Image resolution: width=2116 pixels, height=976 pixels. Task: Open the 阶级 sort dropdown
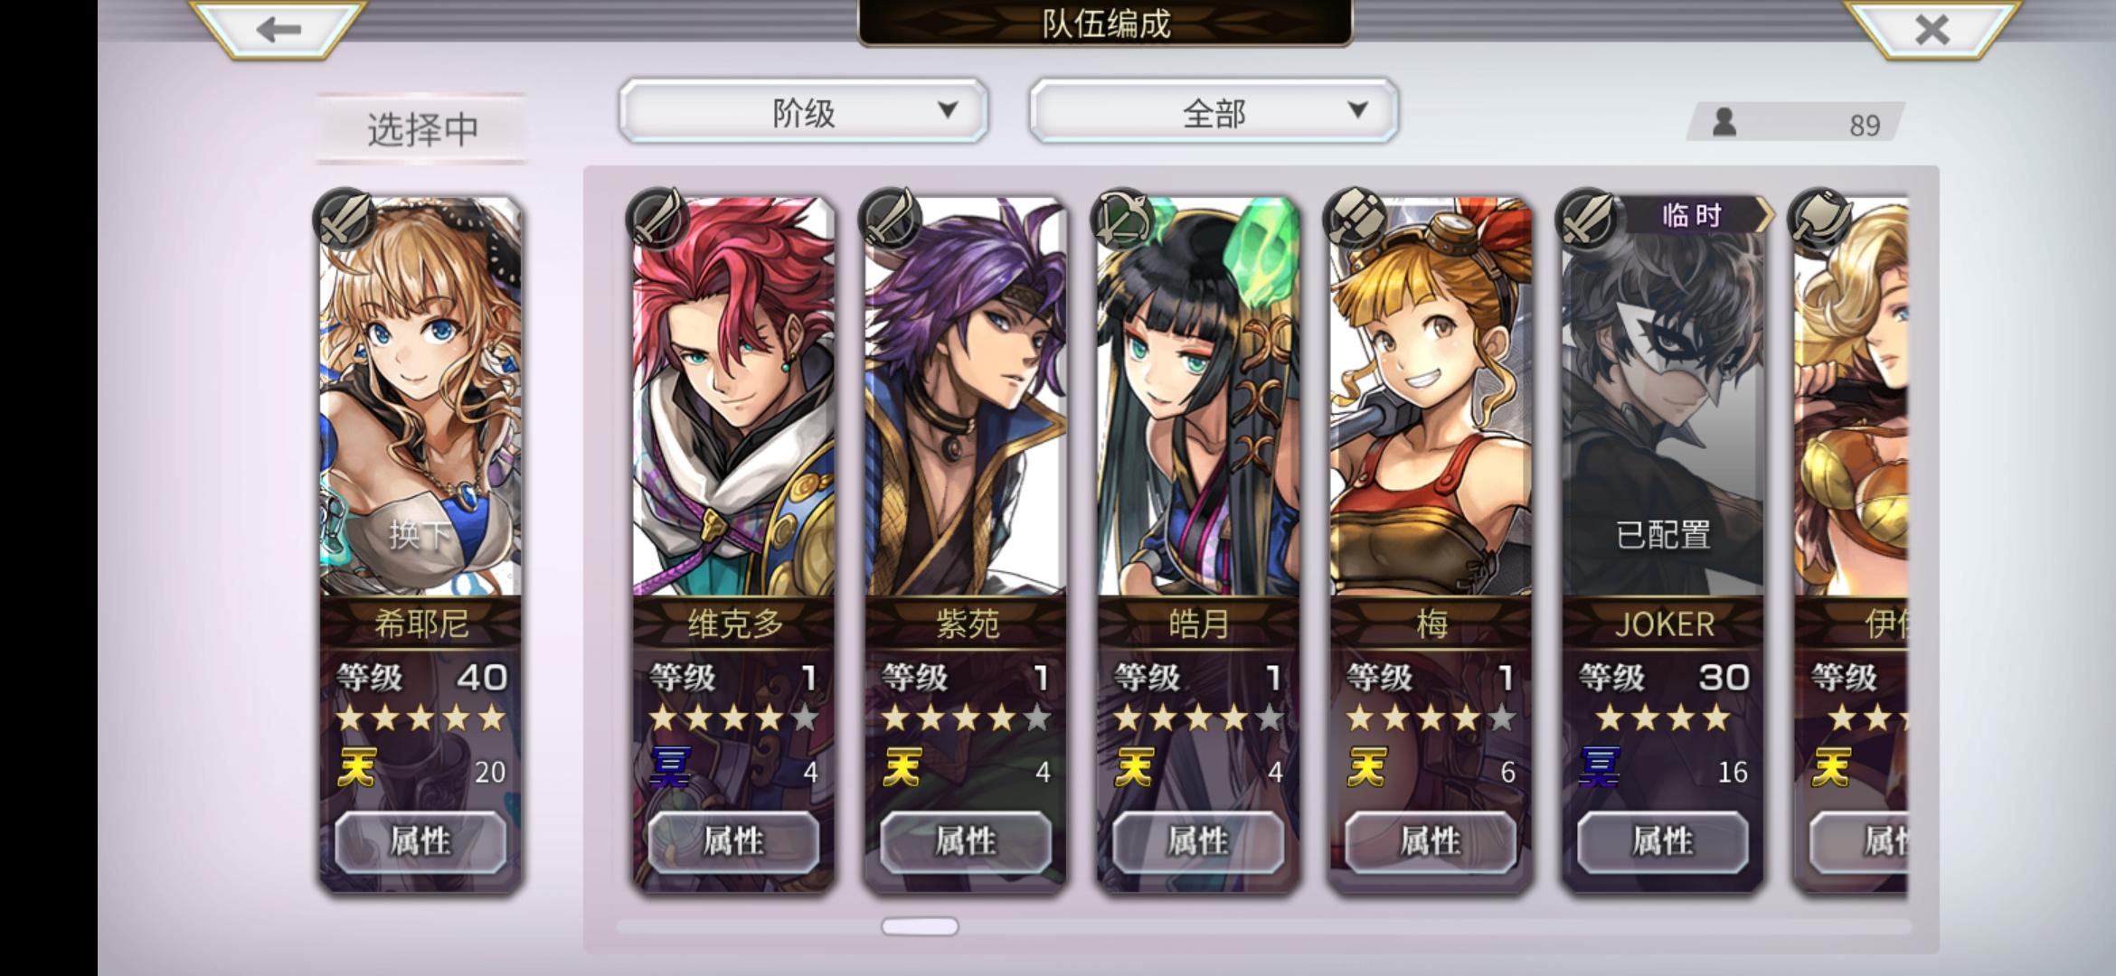coord(804,111)
